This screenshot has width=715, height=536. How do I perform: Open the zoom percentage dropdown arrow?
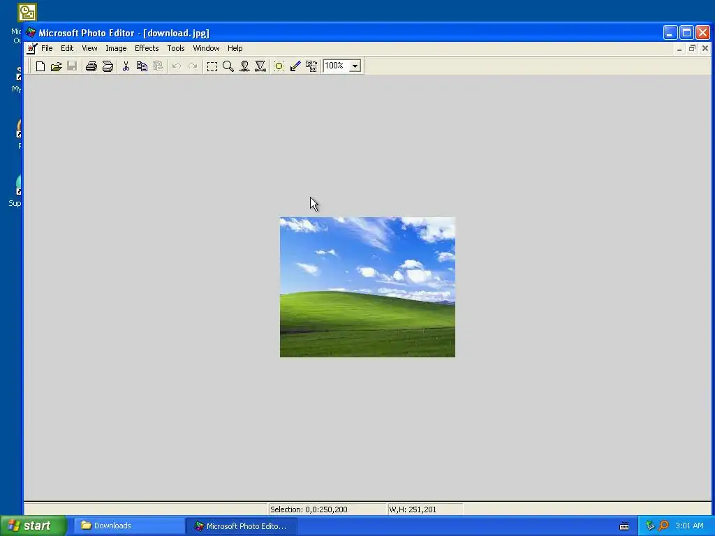coord(355,66)
